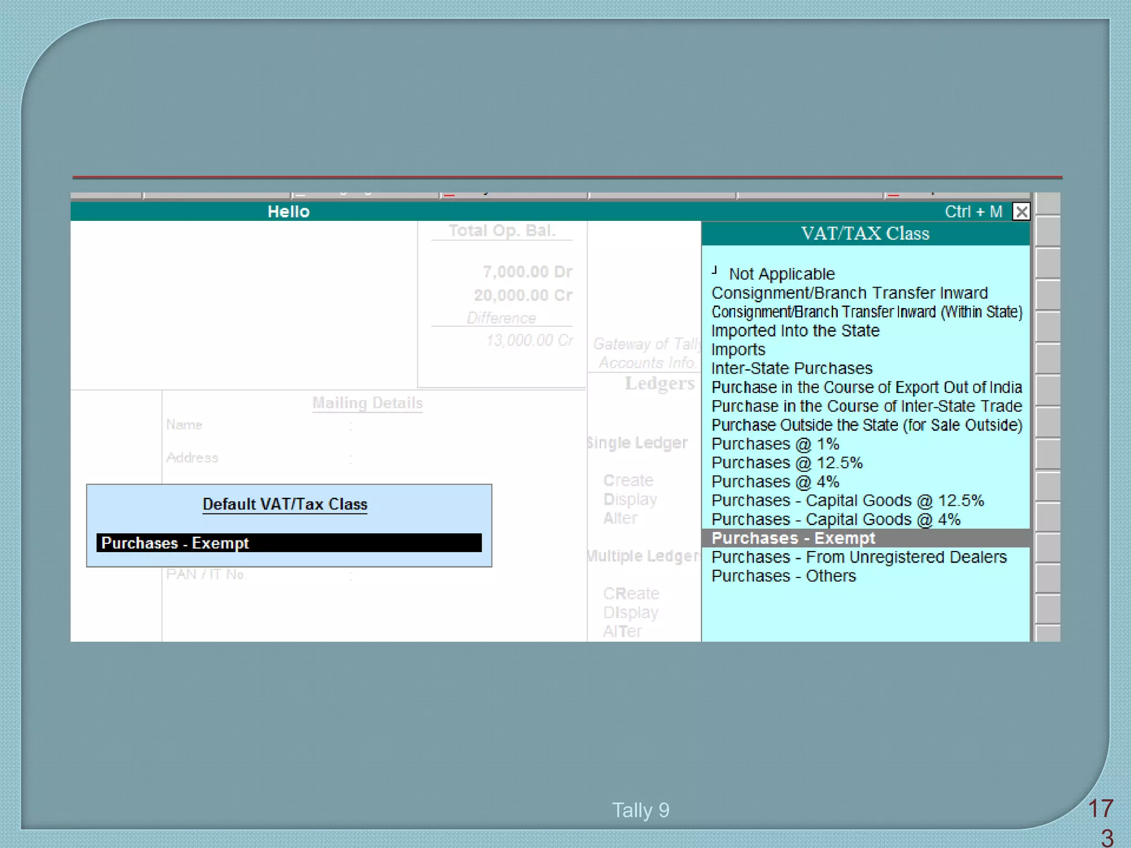Select Purchases - From Unregistered Dealers
The width and height of the screenshot is (1131, 848).
(859, 557)
